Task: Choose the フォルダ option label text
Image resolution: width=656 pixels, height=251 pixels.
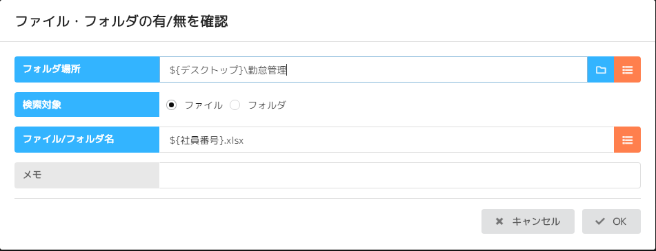Action: click(267, 105)
